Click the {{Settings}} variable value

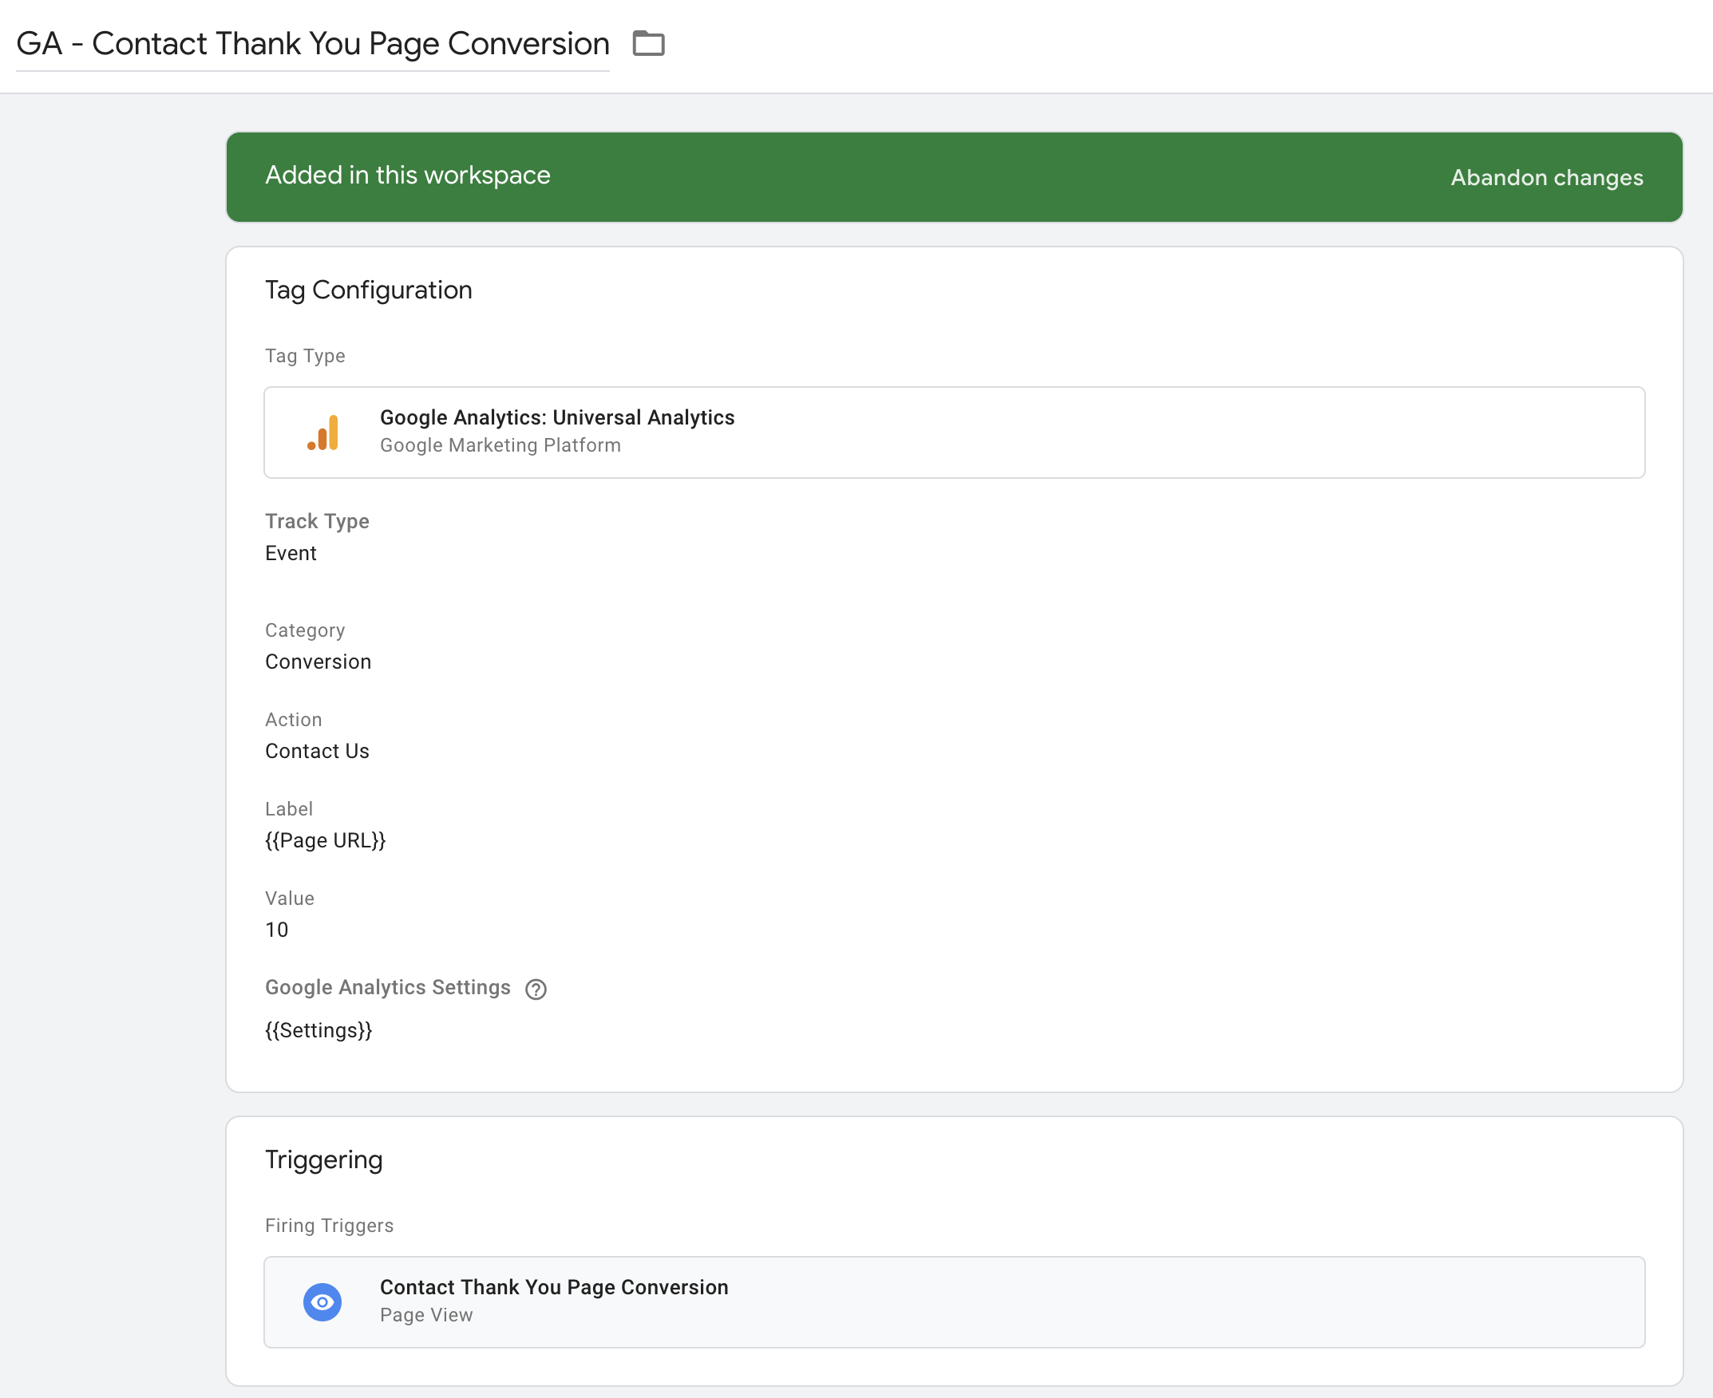tap(318, 1031)
